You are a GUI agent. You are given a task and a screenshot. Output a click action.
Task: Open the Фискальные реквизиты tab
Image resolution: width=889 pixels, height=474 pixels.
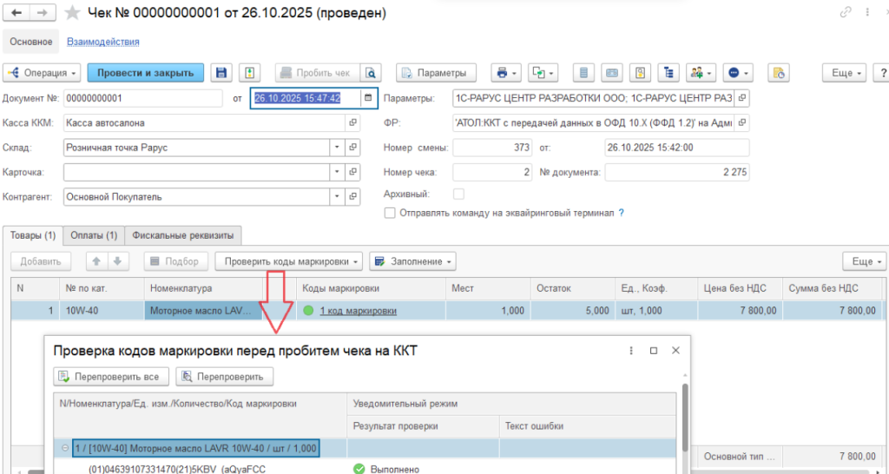[x=183, y=235]
